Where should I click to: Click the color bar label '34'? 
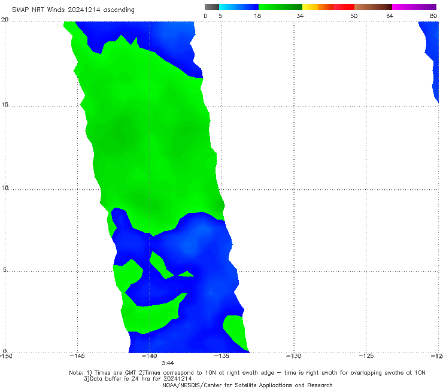click(300, 16)
